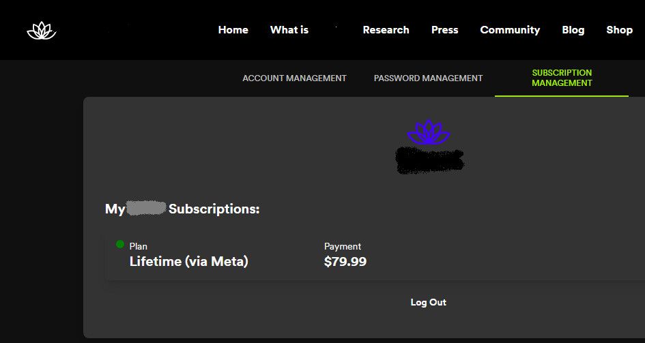Click the $79.99 payment amount
645x343 pixels.
pos(345,261)
